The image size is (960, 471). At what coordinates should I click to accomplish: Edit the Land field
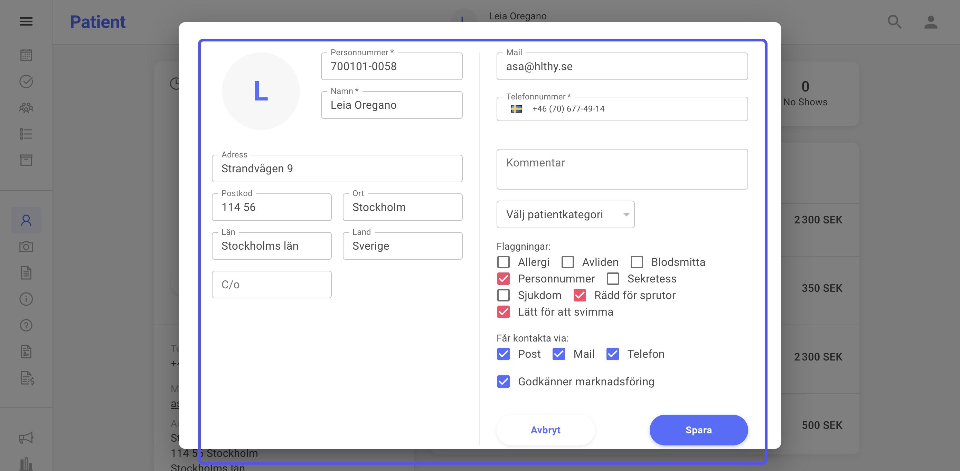pyautogui.click(x=403, y=246)
